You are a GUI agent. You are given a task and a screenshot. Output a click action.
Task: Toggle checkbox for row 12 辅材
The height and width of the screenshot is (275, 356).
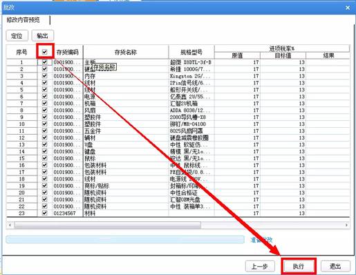click(45, 137)
